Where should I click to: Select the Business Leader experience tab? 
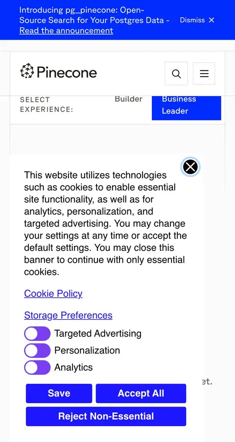click(187, 108)
